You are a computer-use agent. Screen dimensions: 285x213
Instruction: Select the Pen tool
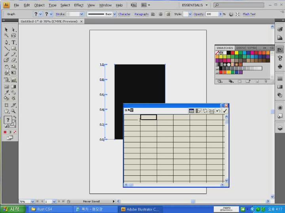[x=6, y=42]
